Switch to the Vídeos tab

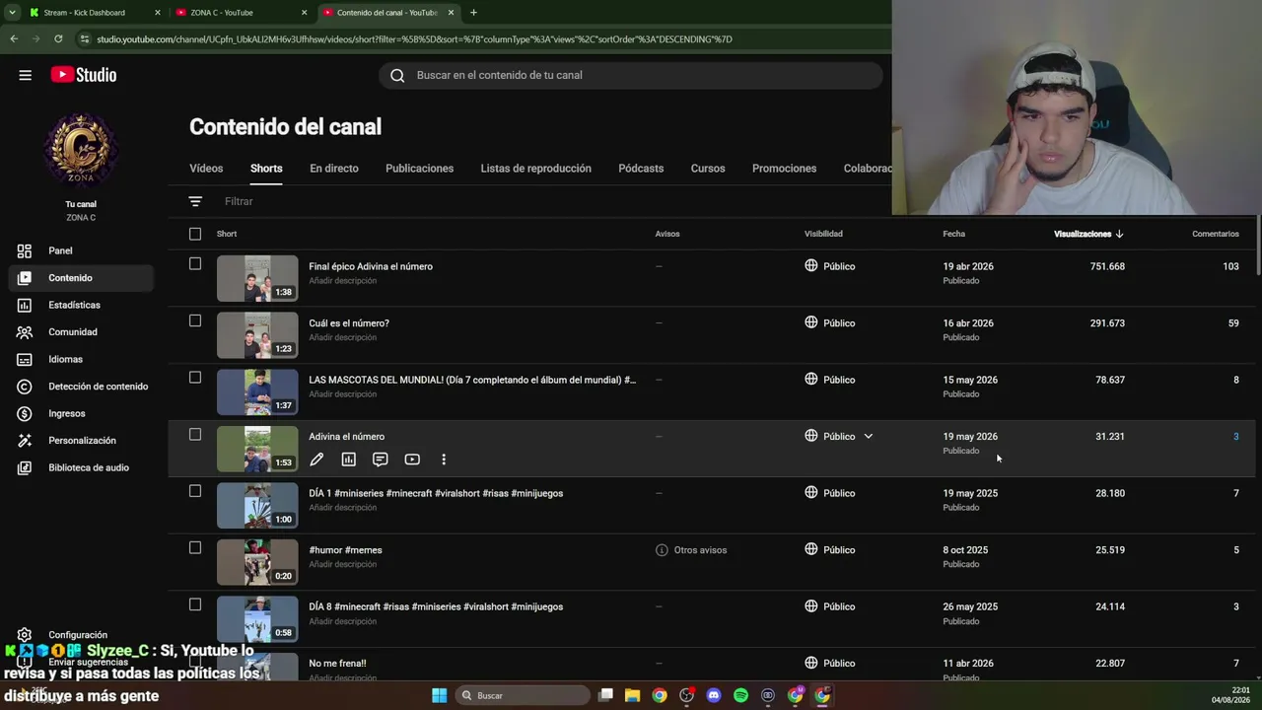click(206, 169)
